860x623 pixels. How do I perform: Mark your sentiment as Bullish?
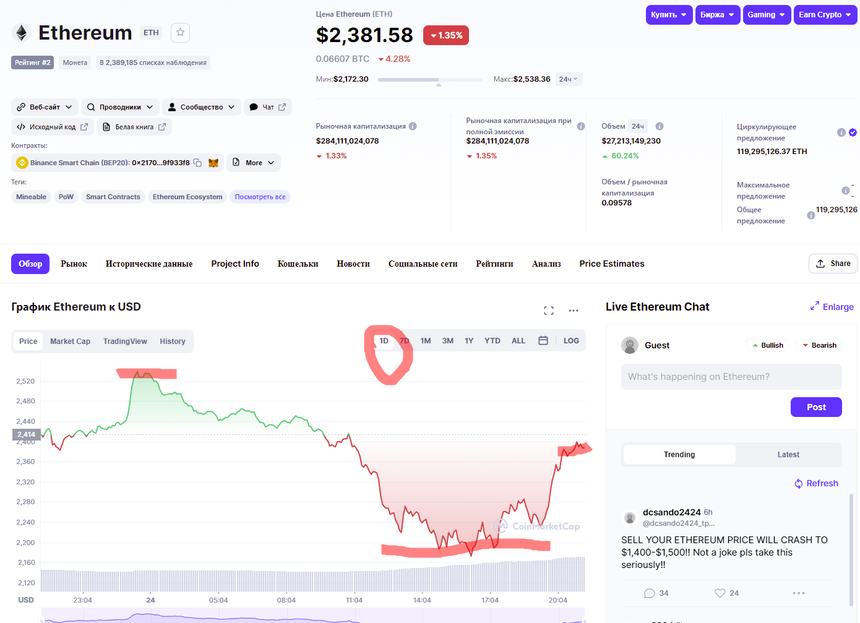pyautogui.click(x=768, y=345)
